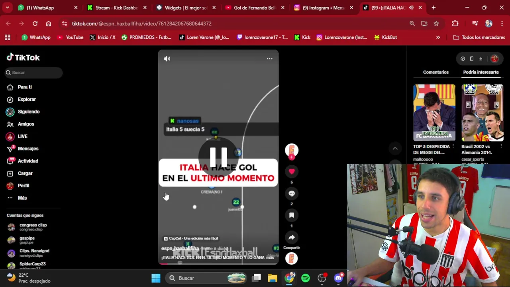Screen dimensions: 510x287
Task: Open Chrome extensions puzzle icon
Action: pyautogui.click(x=455, y=24)
